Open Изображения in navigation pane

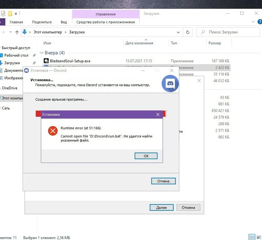13,78
